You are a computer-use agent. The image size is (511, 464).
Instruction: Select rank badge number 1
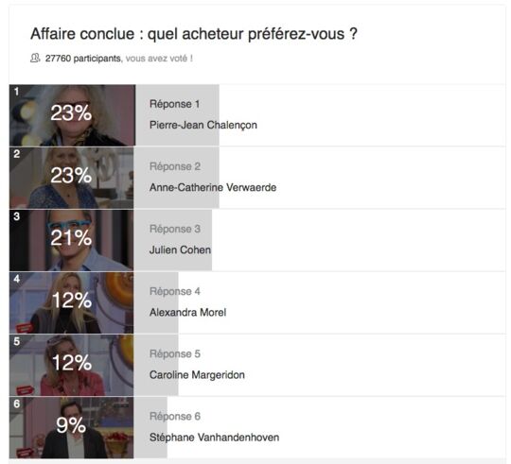pyautogui.click(x=16, y=92)
